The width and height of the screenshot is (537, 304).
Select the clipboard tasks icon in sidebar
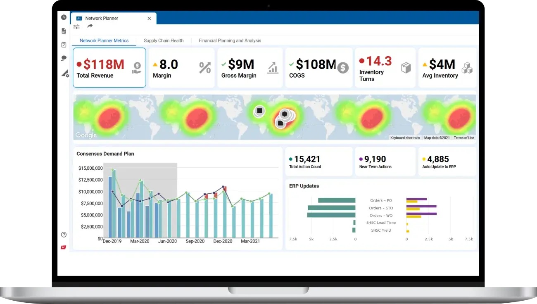[64, 45]
